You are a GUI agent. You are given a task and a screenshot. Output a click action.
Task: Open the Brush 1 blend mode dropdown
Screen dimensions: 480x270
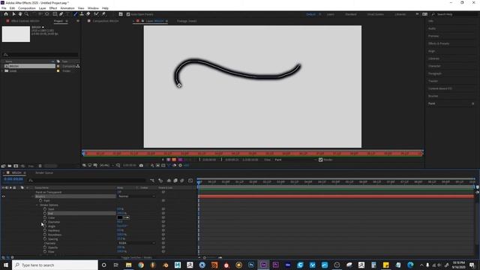[x=136, y=196]
